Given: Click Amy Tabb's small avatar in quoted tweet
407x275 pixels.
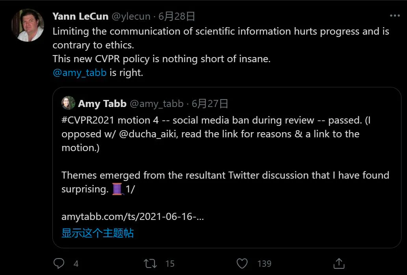Looking at the screenshot, I should click(68, 103).
